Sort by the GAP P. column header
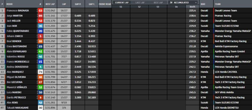 click(78, 4)
